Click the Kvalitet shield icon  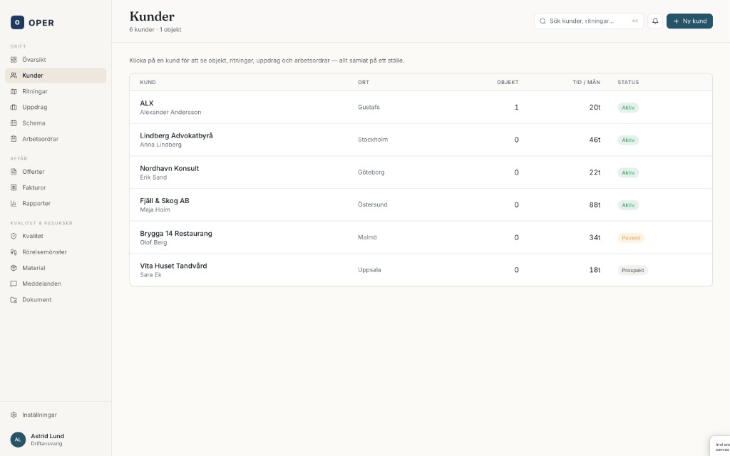point(14,236)
